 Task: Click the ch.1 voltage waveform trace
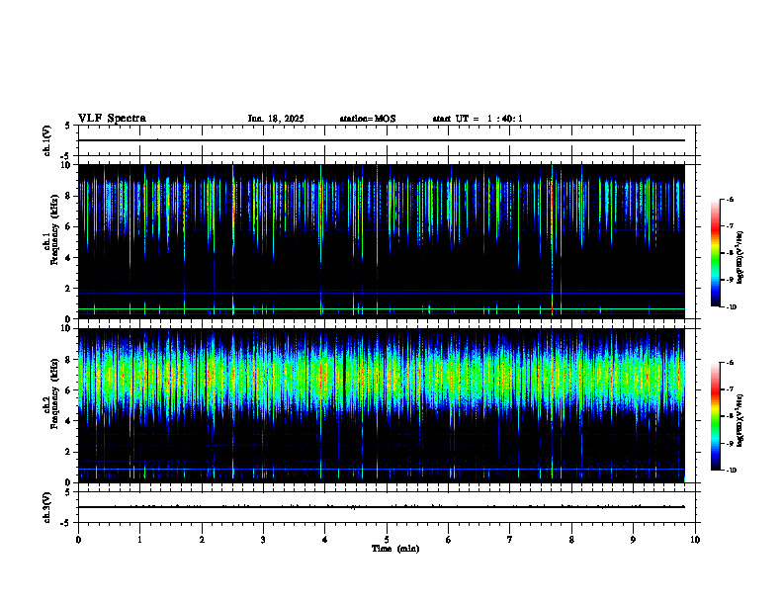tap(382, 140)
